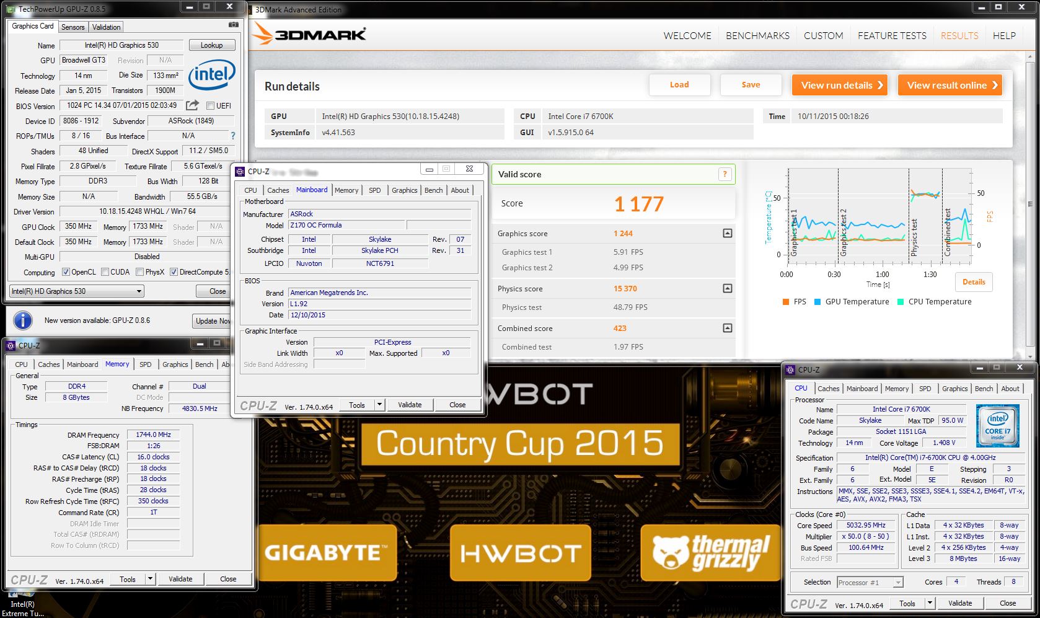This screenshot has width=1040, height=618.
Task: Toggle the PhysX checkbox
Action: [139, 272]
